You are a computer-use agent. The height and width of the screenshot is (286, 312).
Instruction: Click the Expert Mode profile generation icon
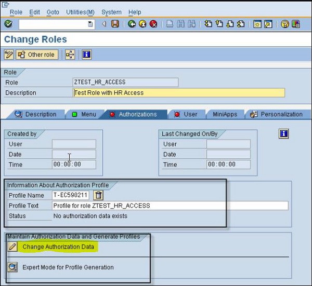pos(12,267)
